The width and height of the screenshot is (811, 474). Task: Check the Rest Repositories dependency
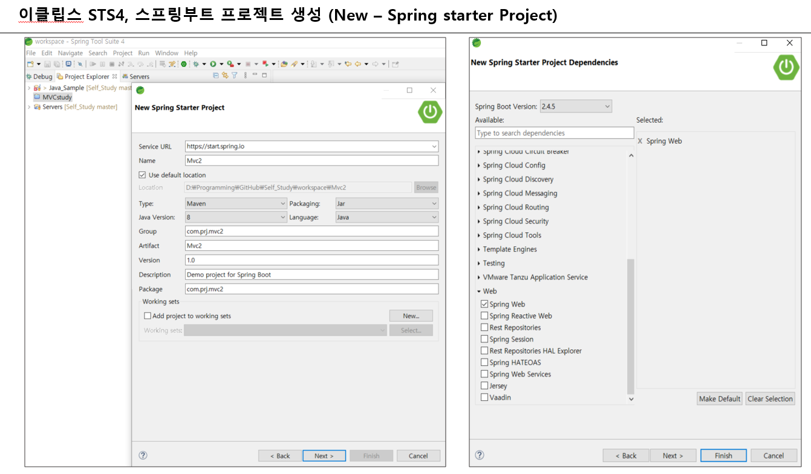coord(484,327)
